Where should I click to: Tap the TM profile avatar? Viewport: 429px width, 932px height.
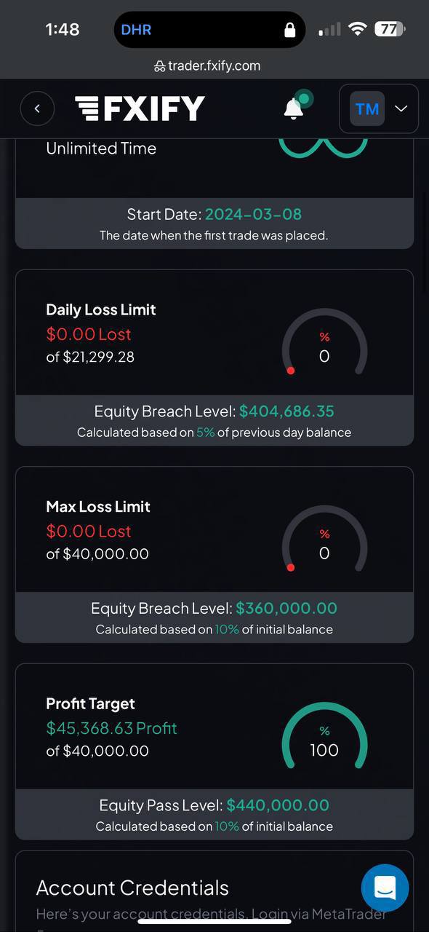pyautogui.click(x=367, y=109)
